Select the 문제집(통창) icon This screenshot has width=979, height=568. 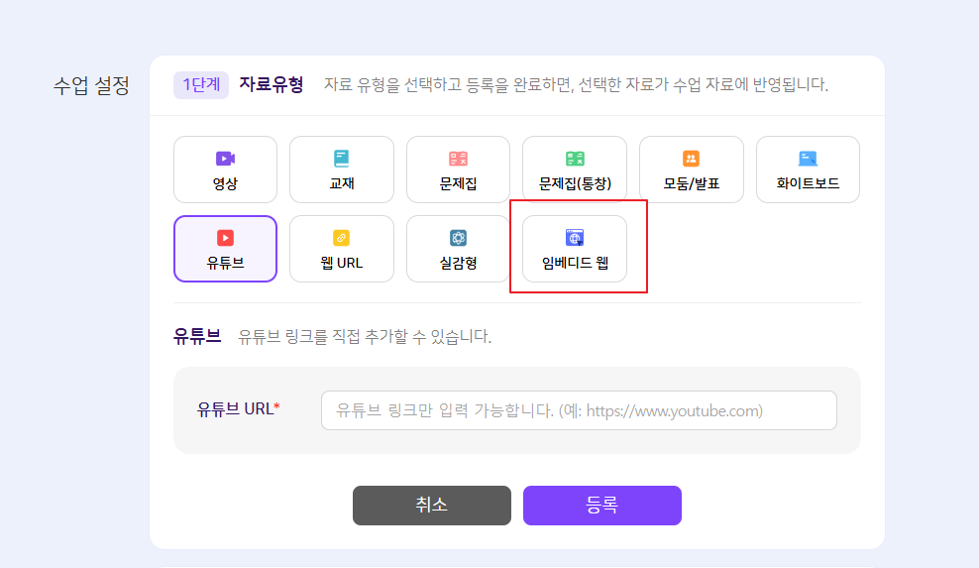point(575,159)
